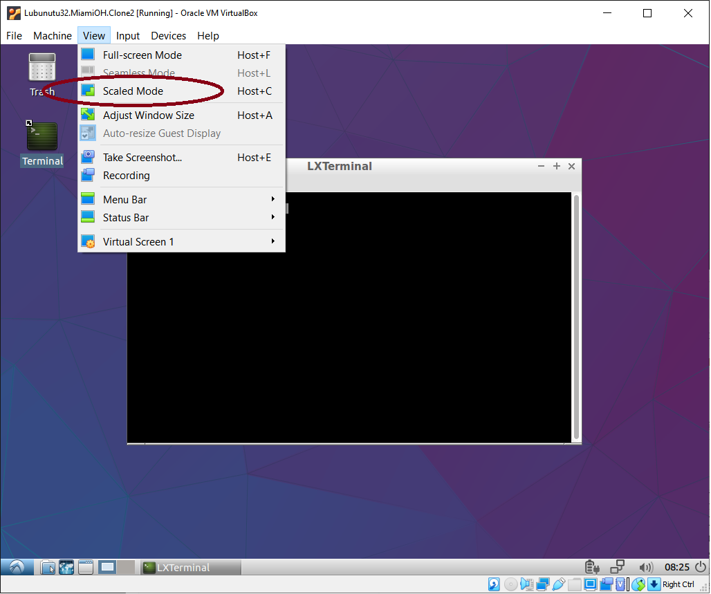
Task: Minimize the LXTerminal window
Action: (541, 167)
